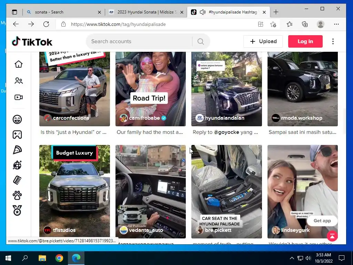Click the search magnifier button in TikTok
This screenshot has height=265, width=353.
coord(201,41)
